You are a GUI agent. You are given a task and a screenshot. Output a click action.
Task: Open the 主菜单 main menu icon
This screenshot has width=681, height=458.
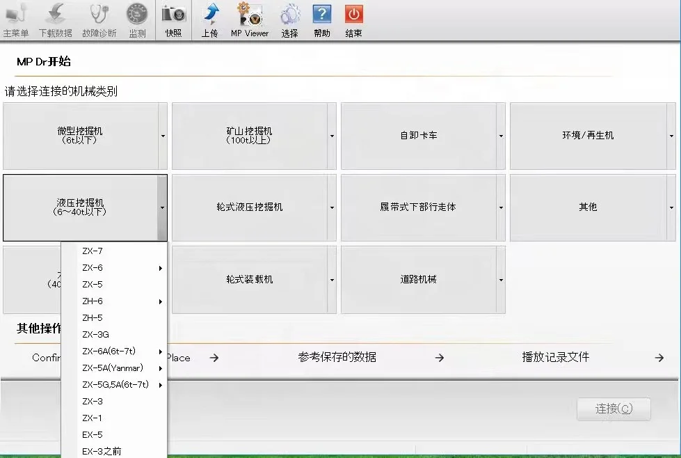(x=15, y=20)
